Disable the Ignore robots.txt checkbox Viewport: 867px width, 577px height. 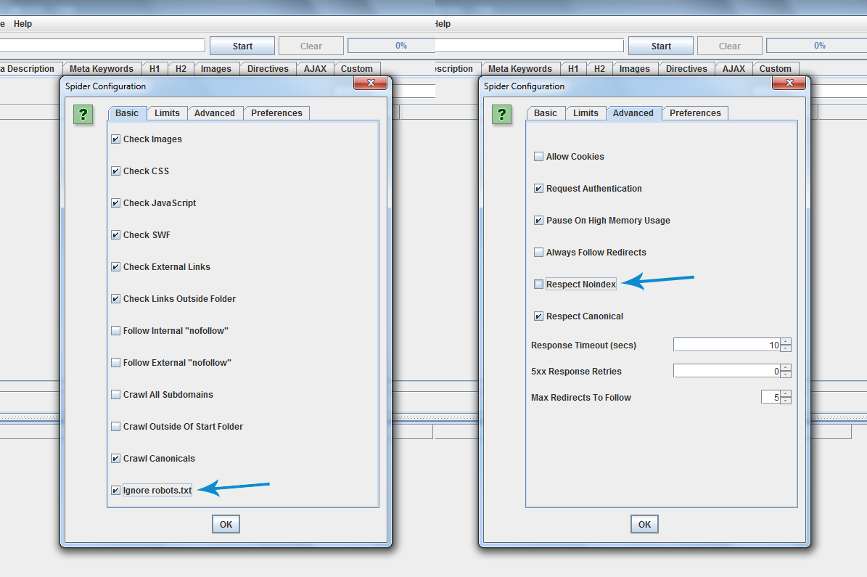(x=115, y=491)
